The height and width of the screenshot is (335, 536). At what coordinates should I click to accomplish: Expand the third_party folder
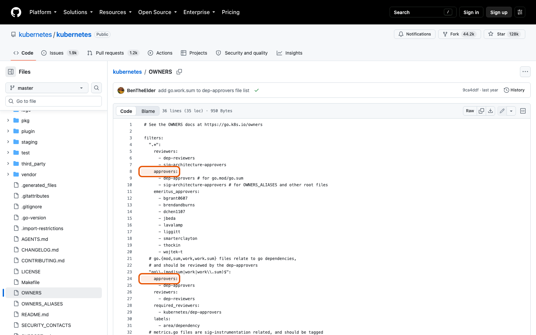point(8,163)
